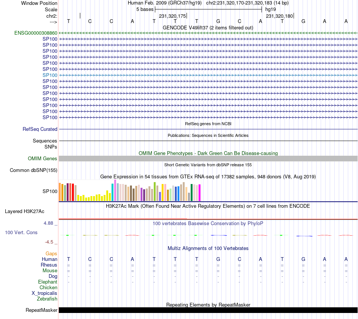Click the 'OMIM Genes' track label
358x319 pixels.
point(42,159)
